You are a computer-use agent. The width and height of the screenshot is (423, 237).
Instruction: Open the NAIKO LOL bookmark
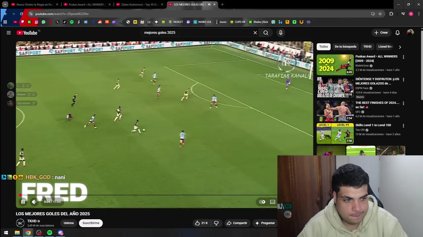(202, 22)
